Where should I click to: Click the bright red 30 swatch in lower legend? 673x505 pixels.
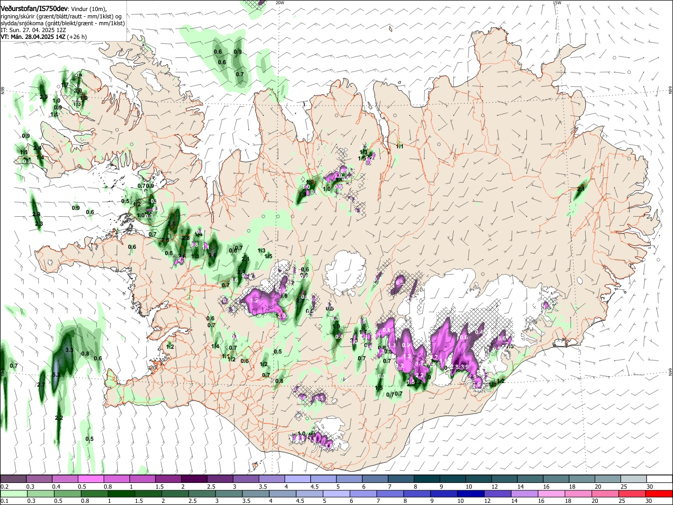pos(659,493)
